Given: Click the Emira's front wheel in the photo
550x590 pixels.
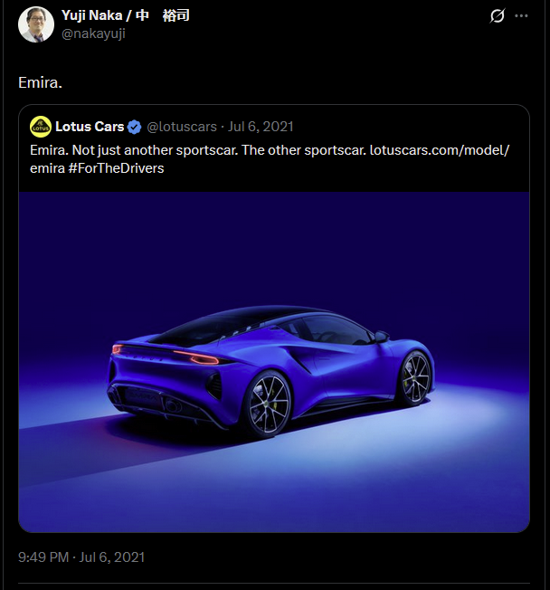Looking at the screenshot, I should tap(415, 376).
